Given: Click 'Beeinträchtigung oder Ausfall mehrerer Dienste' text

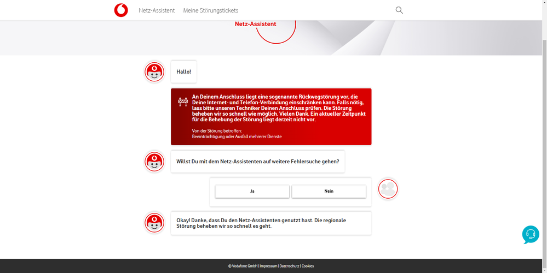Looking at the screenshot, I should [x=237, y=136].
